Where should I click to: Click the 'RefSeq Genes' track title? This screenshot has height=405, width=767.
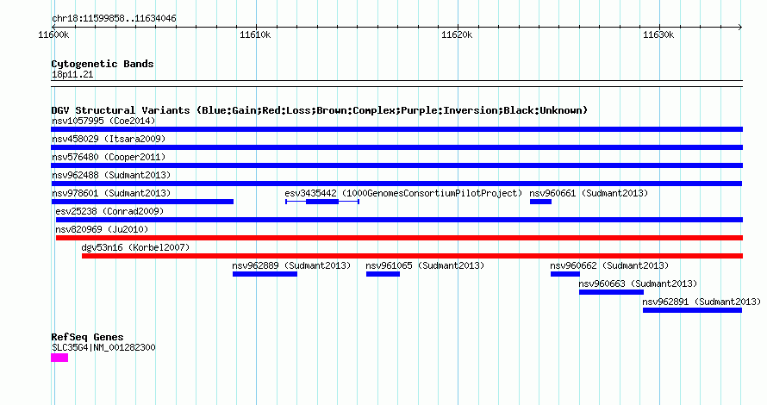click(x=87, y=337)
